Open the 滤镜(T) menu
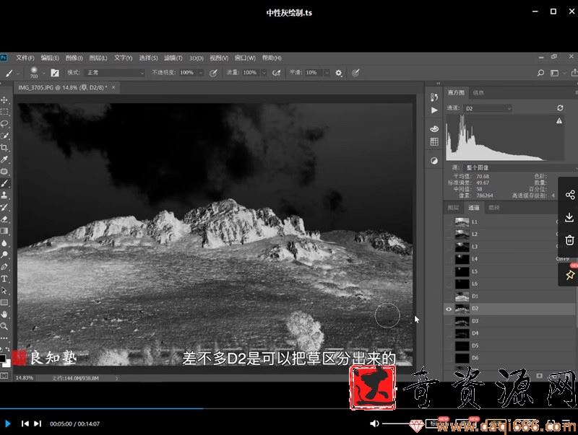The height and width of the screenshot is (435, 578). (x=173, y=58)
